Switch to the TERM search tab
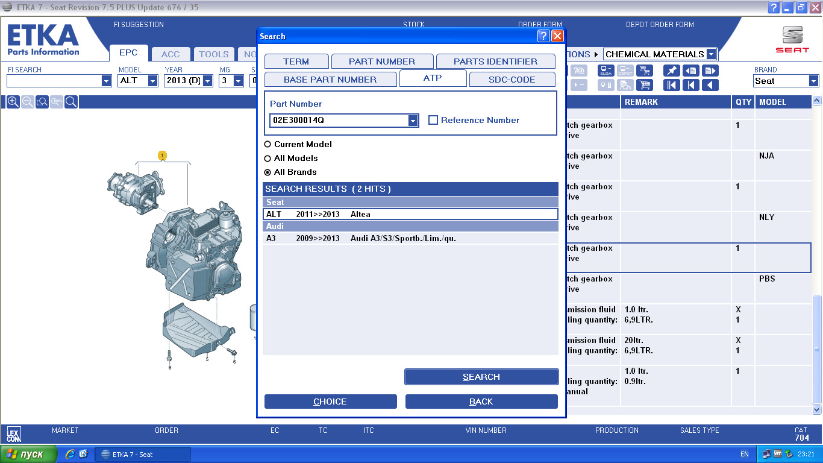This screenshot has width=823, height=463. pyautogui.click(x=296, y=61)
